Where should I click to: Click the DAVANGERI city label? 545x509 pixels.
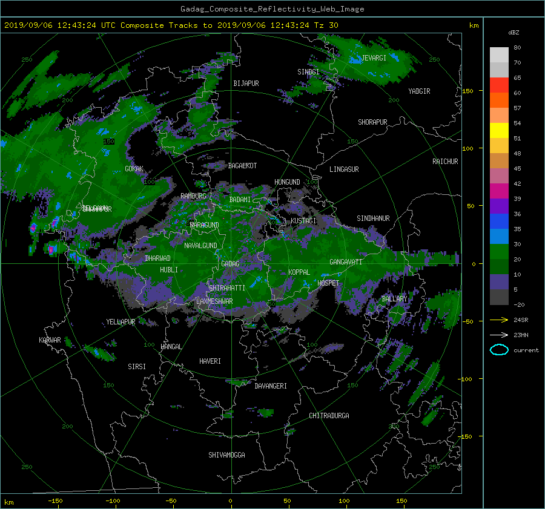[x=271, y=386]
